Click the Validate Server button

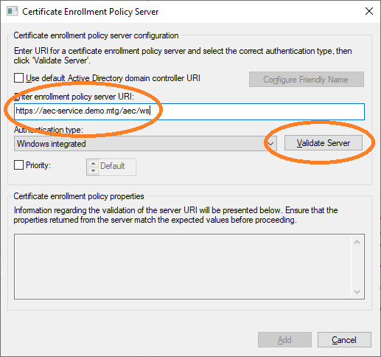point(324,143)
